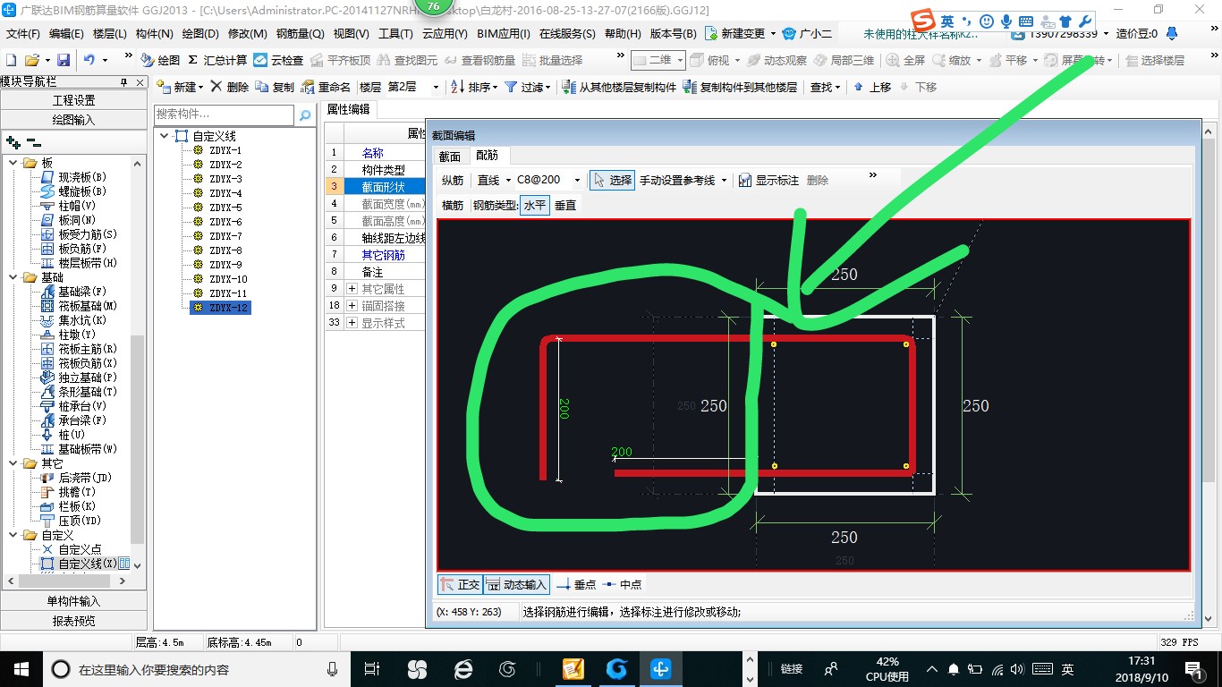
Task: Switch to 属性编辑 tab
Action: [348, 110]
